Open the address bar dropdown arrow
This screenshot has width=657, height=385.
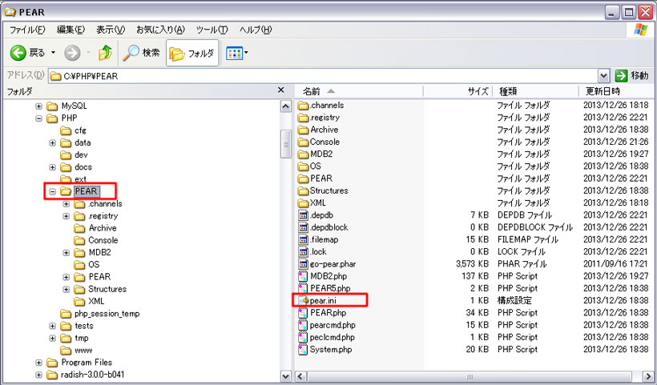(603, 76)
